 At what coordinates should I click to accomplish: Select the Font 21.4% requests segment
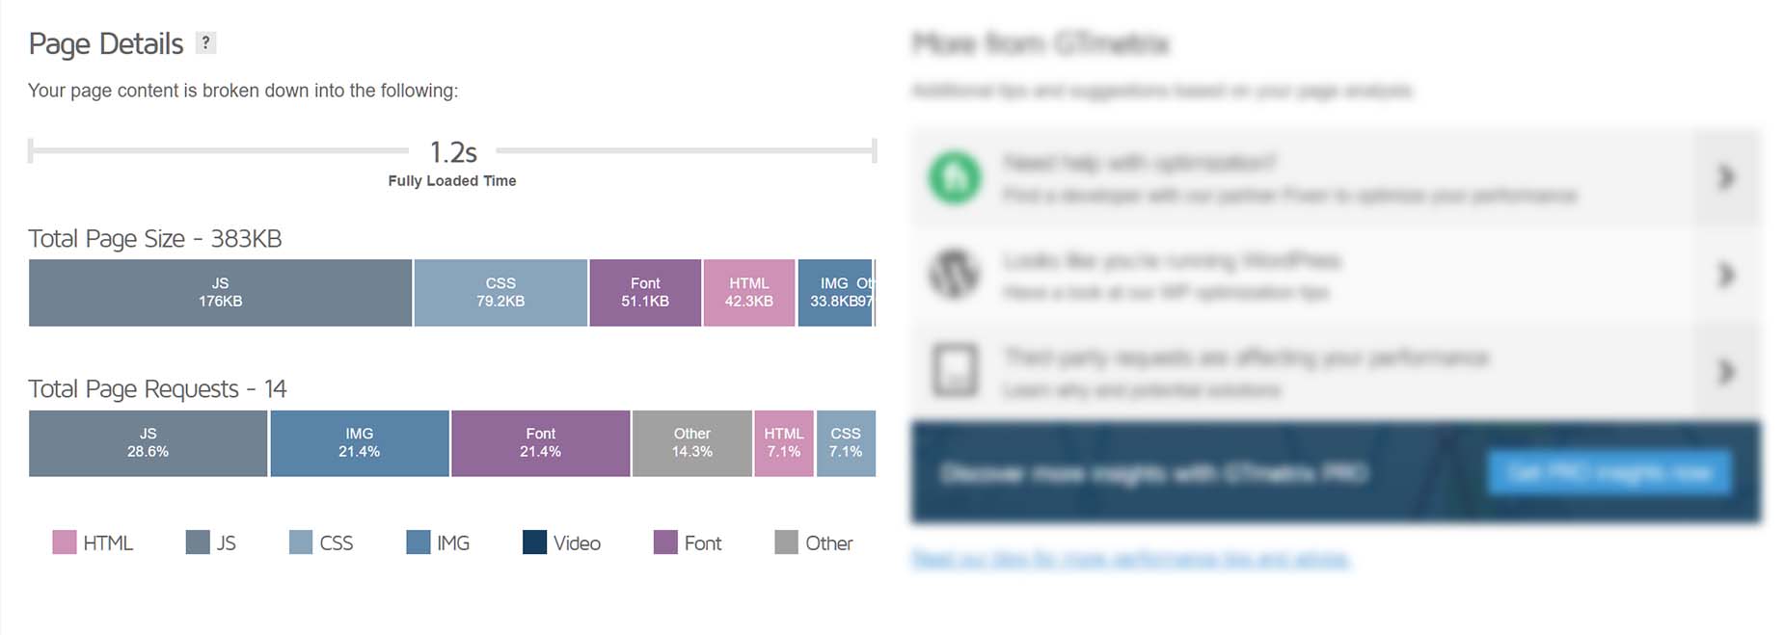coord(541,443)
